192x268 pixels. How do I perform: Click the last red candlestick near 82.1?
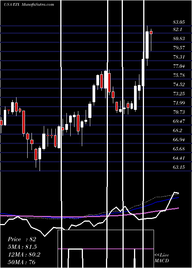pyautogui.click(x=151, y=33)
